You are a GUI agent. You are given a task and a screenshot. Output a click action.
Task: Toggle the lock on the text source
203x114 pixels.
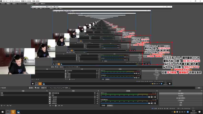pyautogui.click(x=97, y=95)
